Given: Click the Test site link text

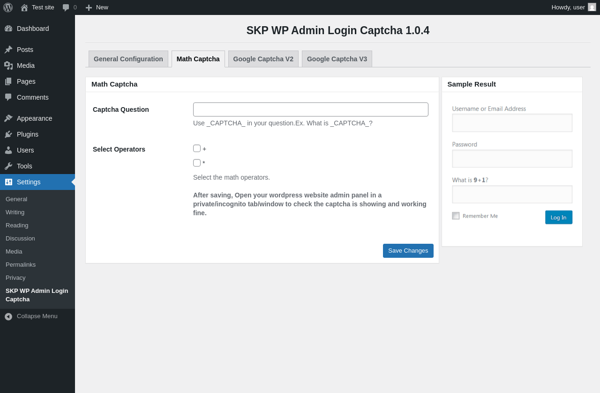Looking at the screenshot, I should click(43, 7).
